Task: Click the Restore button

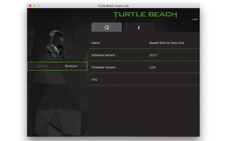Action: 71,66
